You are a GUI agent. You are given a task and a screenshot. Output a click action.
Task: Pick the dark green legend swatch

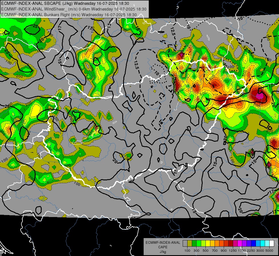coord(194,243)
